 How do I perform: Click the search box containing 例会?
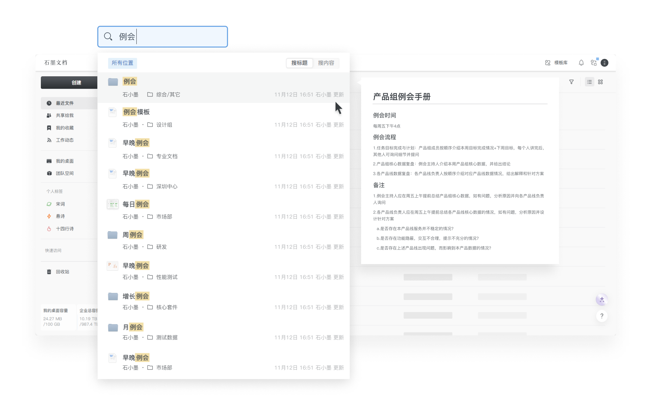163,37
